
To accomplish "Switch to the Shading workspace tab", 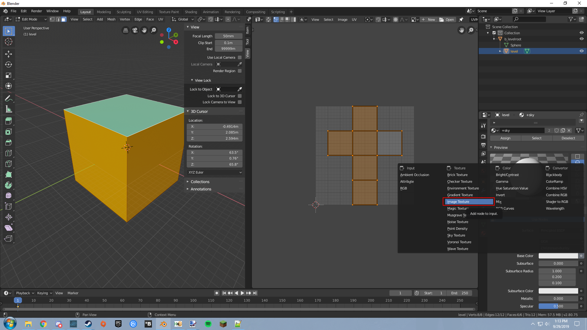I will click(191, 12).
